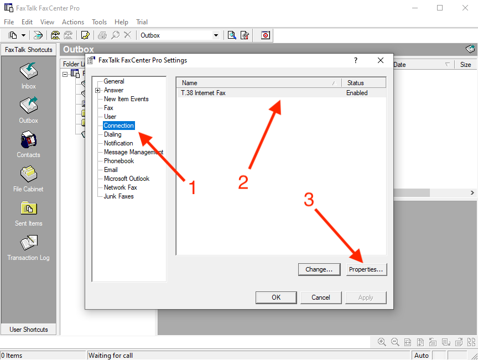Click the Thumbnails view icon
Image resolution: width=478 pixels, height=360 pixels.
point(471,342)
